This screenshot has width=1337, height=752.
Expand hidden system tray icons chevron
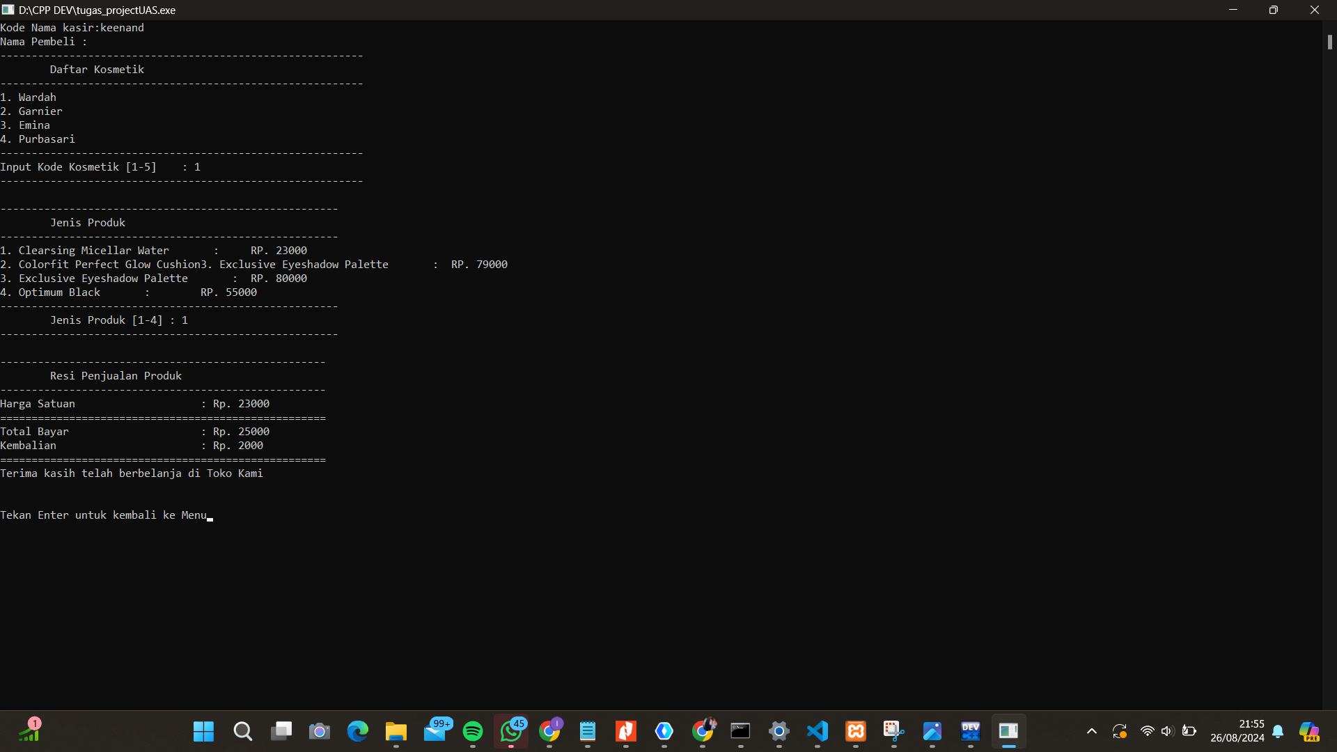1091,731
